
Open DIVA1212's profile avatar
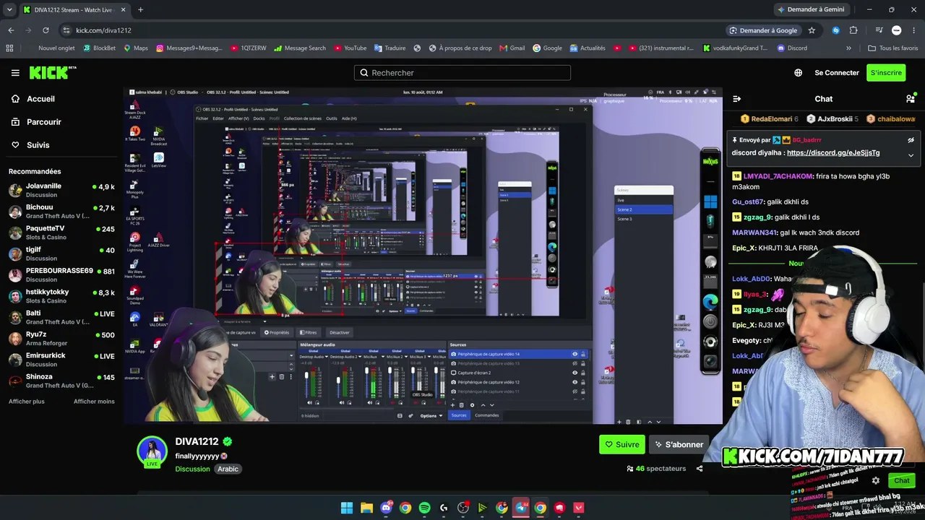(x=152, y=451)
